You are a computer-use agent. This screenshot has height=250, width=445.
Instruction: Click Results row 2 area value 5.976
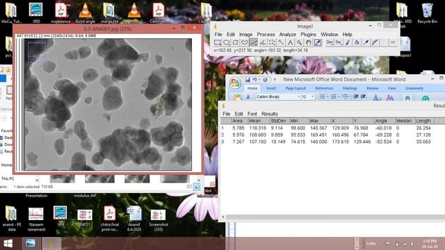tap(238, 135)
